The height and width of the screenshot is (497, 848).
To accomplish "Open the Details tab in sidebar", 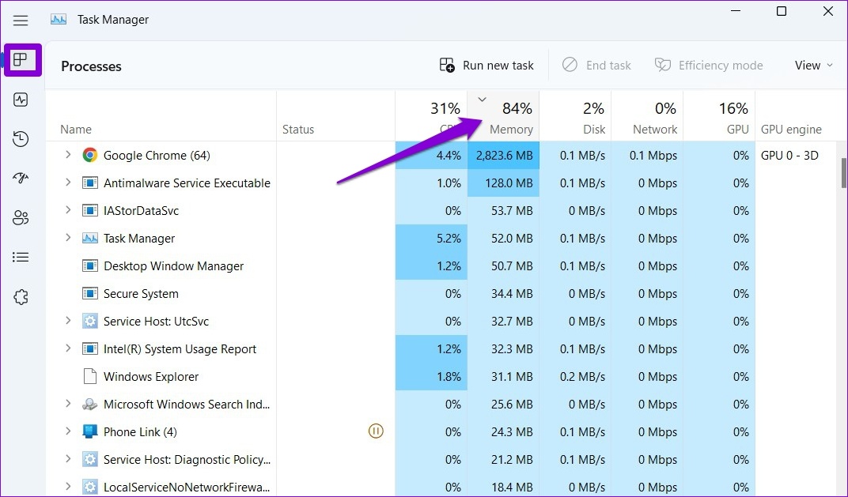I will 21,257.
